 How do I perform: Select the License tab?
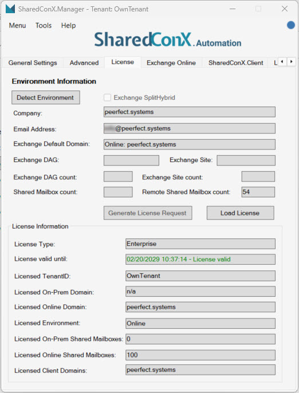[x=123, y=62]
